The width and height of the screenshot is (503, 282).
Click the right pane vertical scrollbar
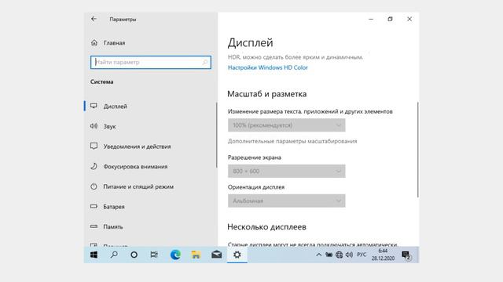417,150
